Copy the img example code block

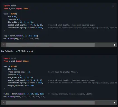[113, 6]
